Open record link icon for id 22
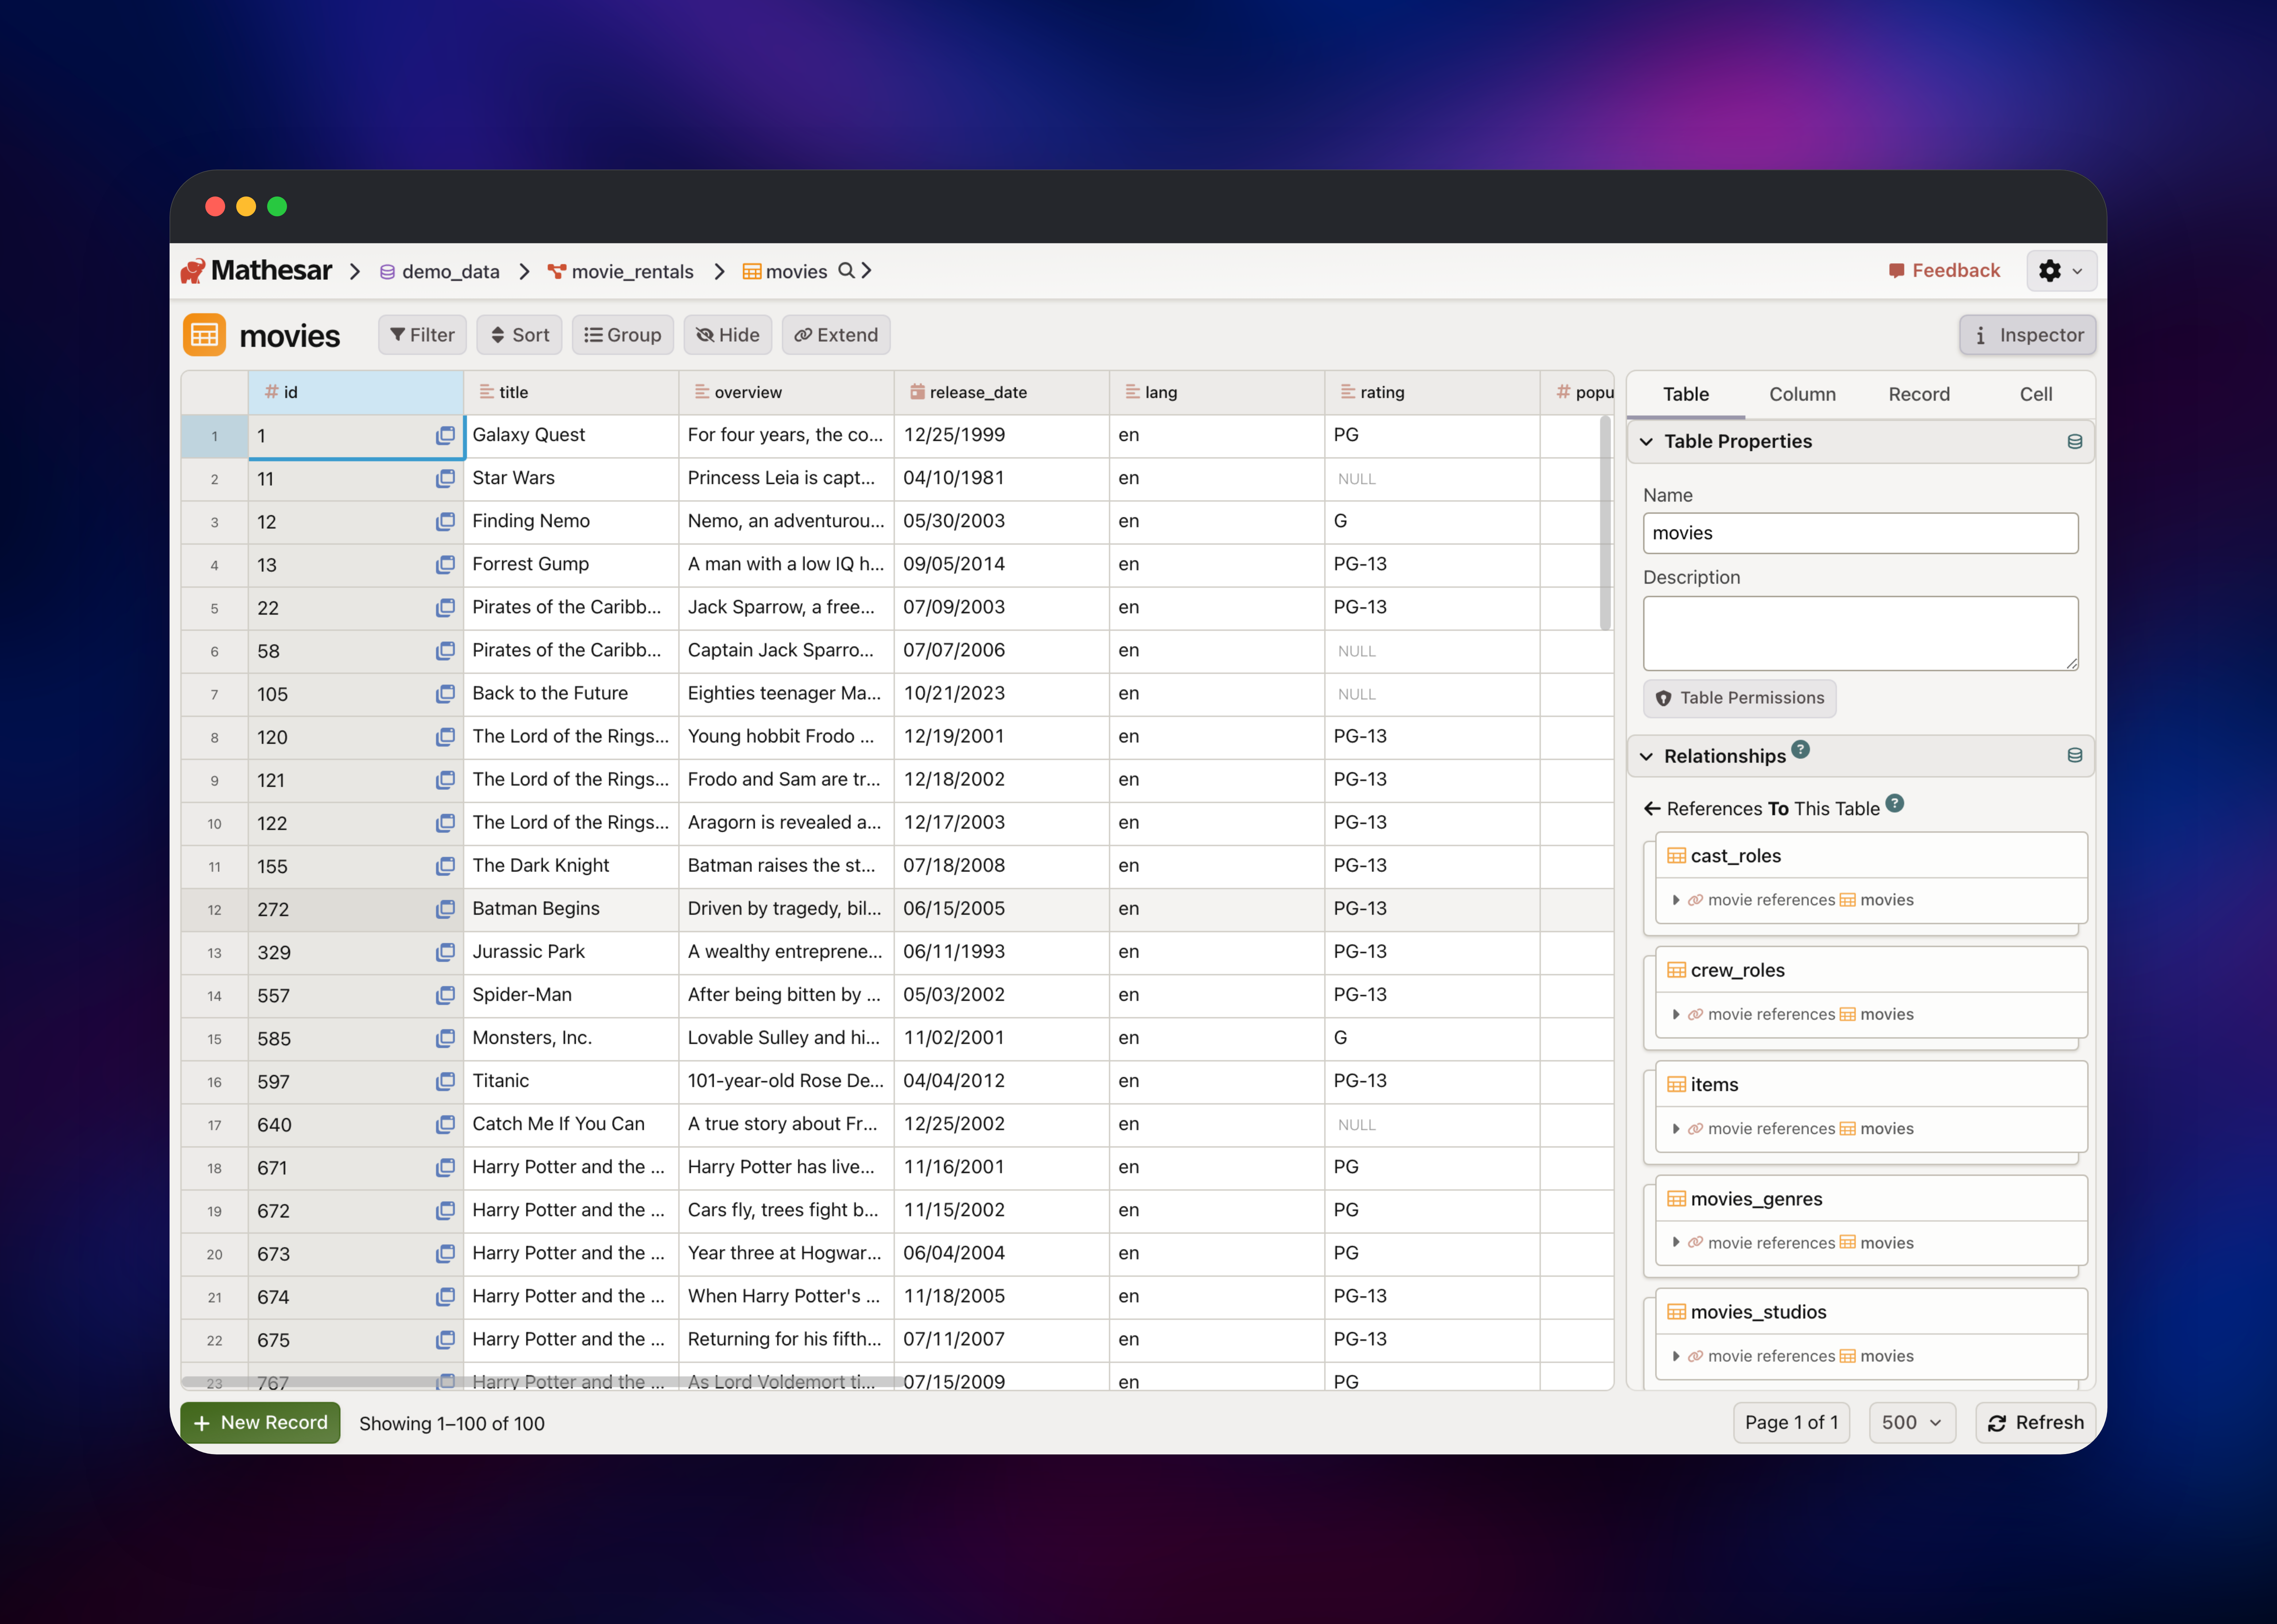 tap(445, 608)
